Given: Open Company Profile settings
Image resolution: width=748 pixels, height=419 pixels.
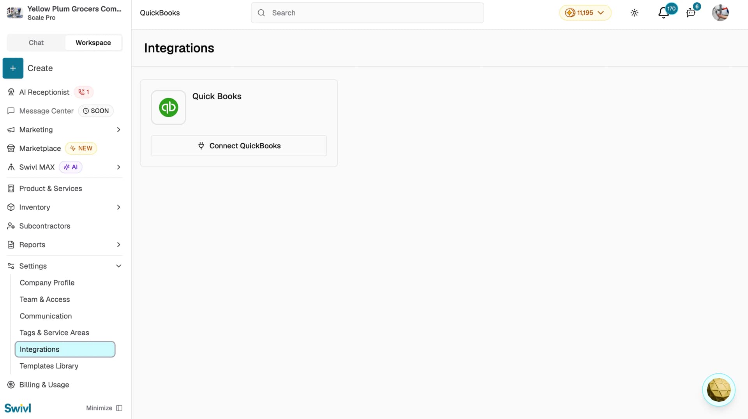Looking at the screenshot, I should point(47,283).
